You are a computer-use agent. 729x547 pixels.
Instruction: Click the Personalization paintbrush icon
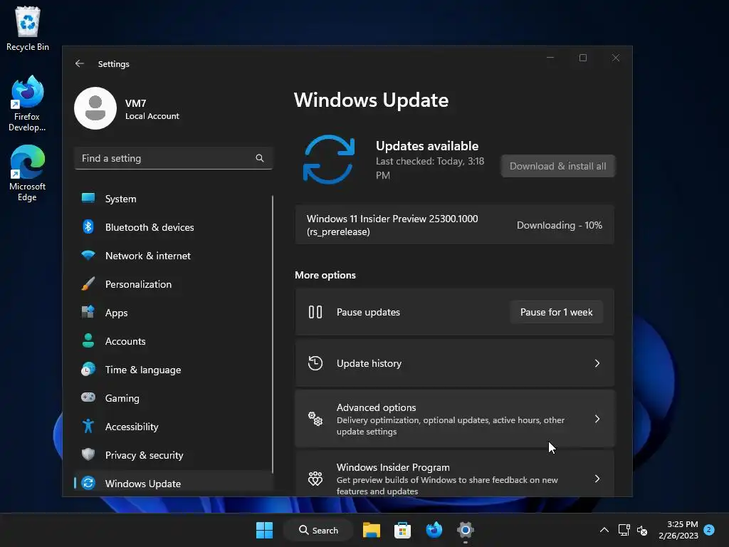pos(88,283)
